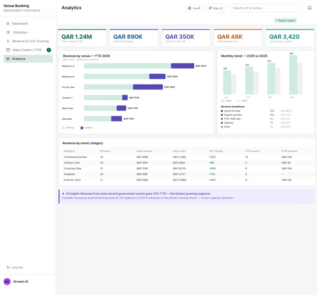This screenshot has height=295, width=317.
Task: Click the PTW / HSE fees orange swatch
Action: point(222,119)
